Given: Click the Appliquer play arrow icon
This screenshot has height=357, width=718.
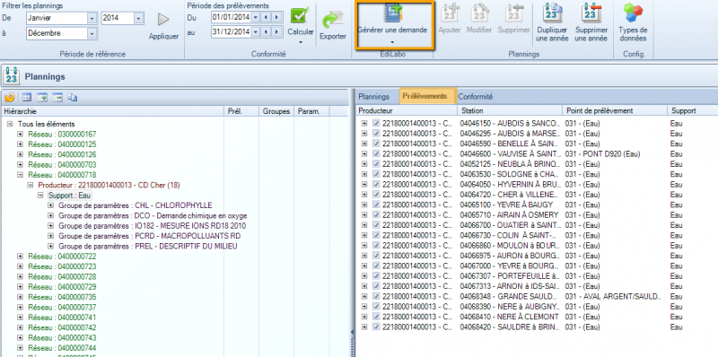Looking at the screenshot, I should click(x=163, y=19).
